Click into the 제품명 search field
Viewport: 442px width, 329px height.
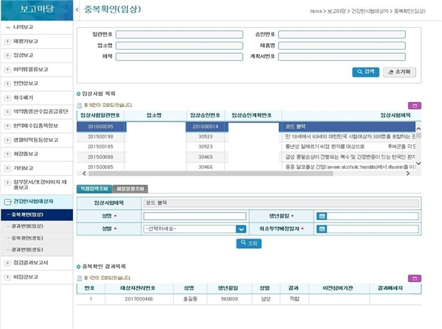pos(342,45)
